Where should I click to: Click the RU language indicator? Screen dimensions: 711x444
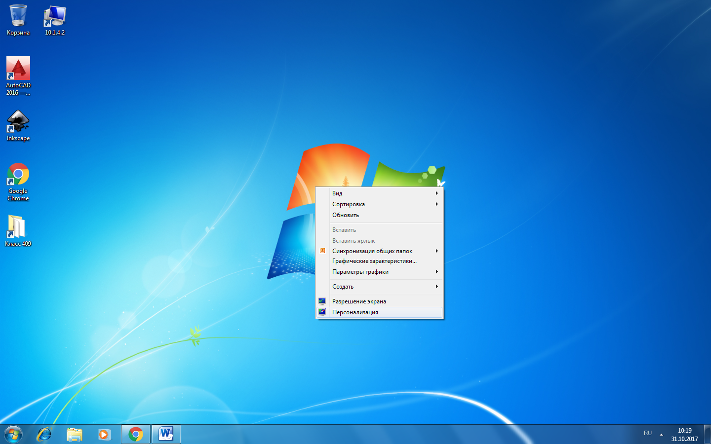pyautogui.click(x=648, y=433)
